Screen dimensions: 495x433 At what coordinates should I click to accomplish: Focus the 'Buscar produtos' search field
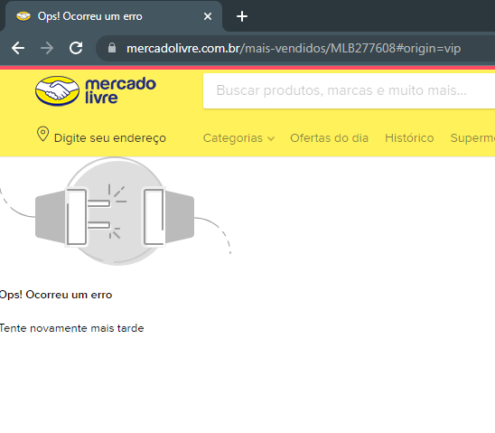tap(350, 91)
